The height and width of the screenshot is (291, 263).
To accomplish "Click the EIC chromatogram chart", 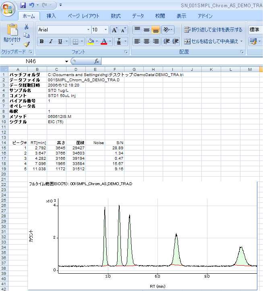I will coord(143,236).
